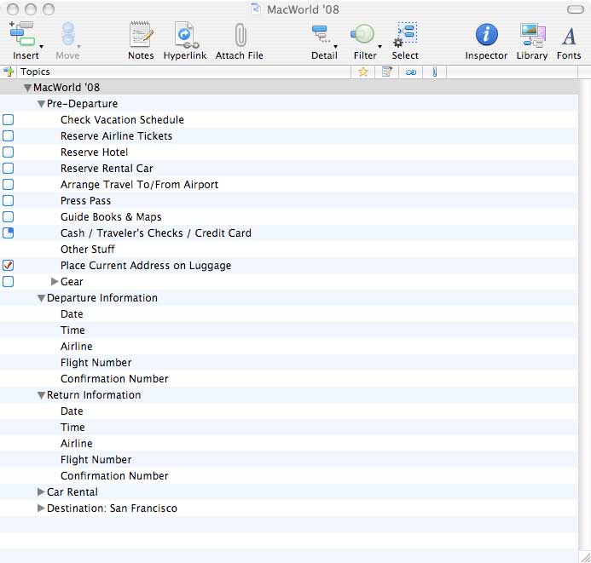Click the Attach File paperclip icon
This screenshot has width=591, height=563.
pos(240,35)
